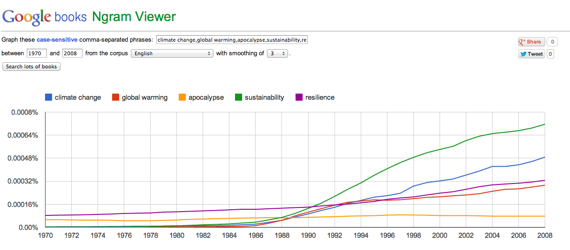Click the Tweet count bubble
Viewport: 570px width, 250px height.
point(550,54)
